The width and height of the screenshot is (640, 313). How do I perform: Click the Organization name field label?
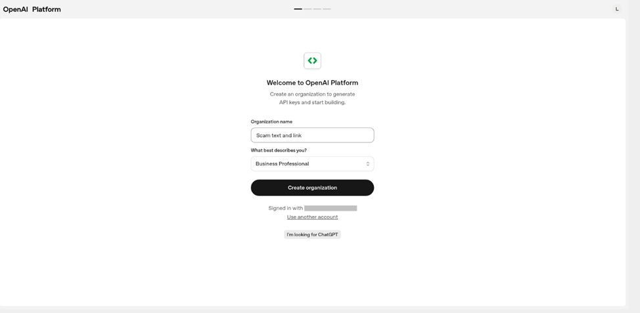point(271,121)
